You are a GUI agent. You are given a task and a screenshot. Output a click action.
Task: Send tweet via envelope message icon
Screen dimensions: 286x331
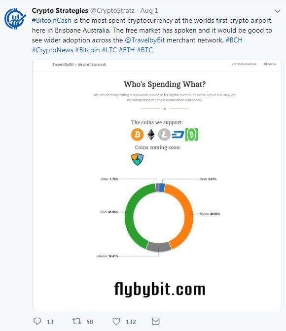pos(155,321)
